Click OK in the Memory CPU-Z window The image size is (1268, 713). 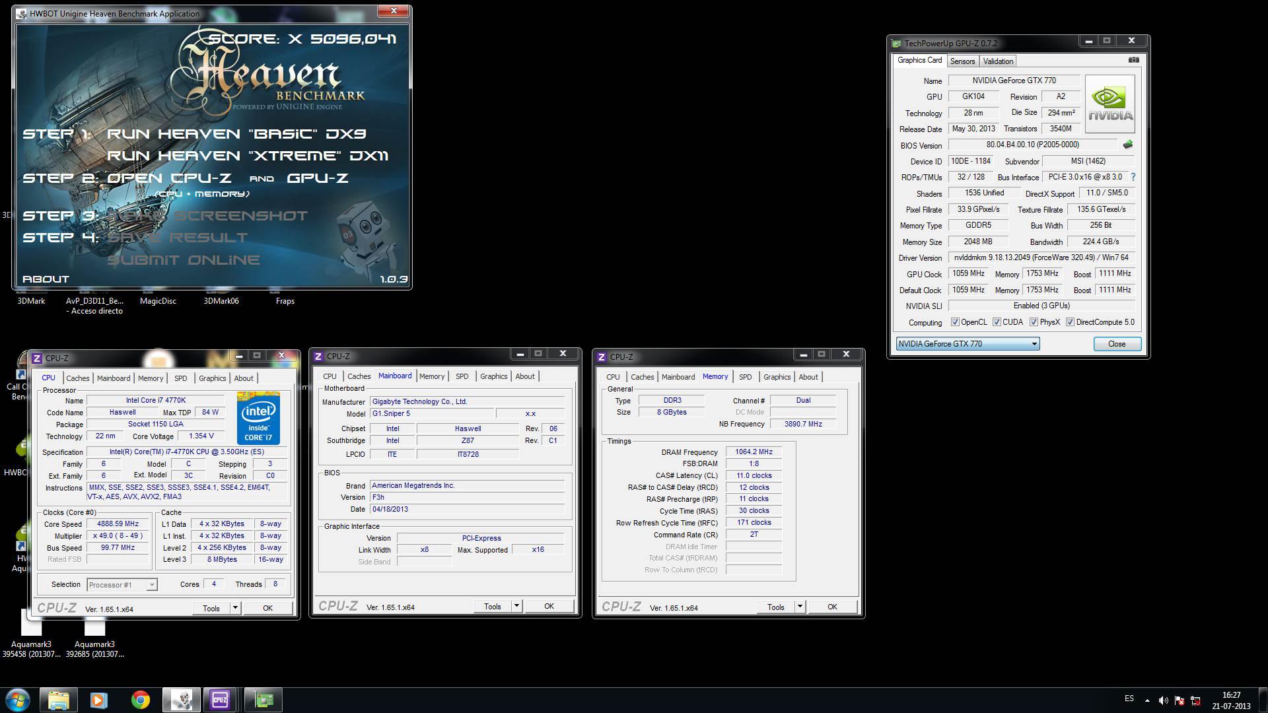coord(832,607)
